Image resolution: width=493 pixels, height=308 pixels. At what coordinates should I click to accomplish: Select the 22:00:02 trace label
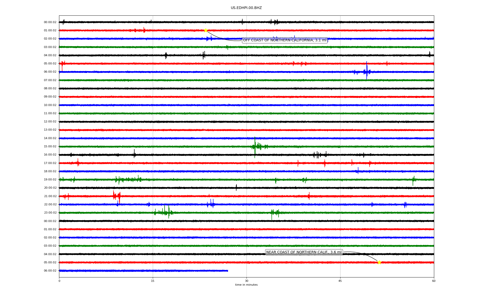(x=50, y=204)
